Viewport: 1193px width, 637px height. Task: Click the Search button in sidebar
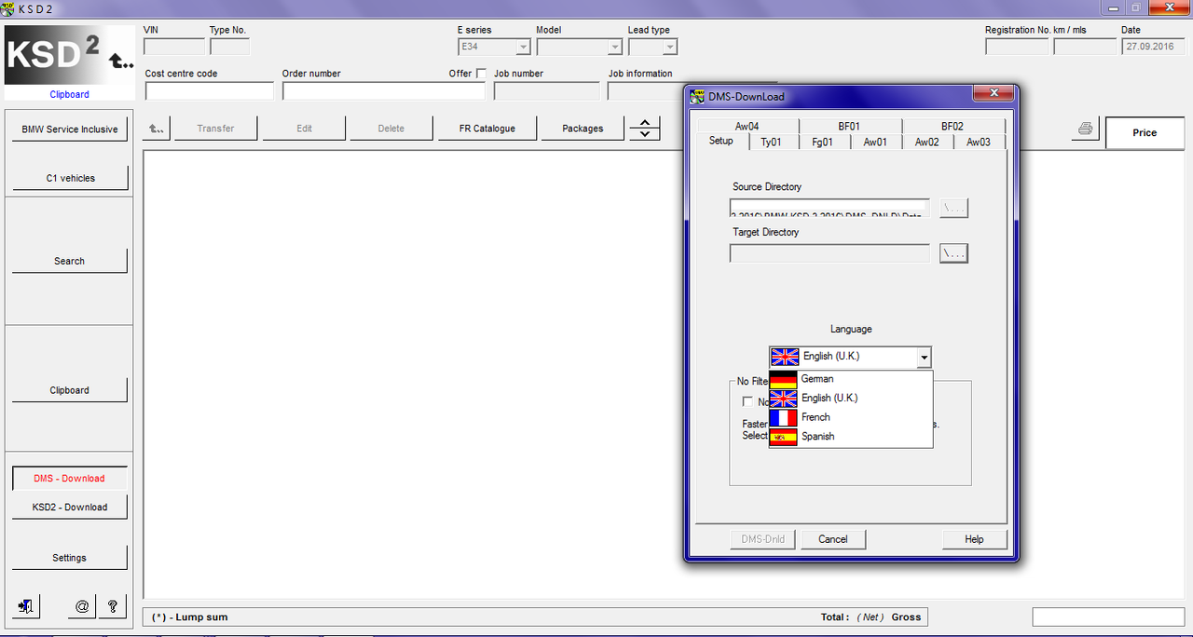click(70, 261)
